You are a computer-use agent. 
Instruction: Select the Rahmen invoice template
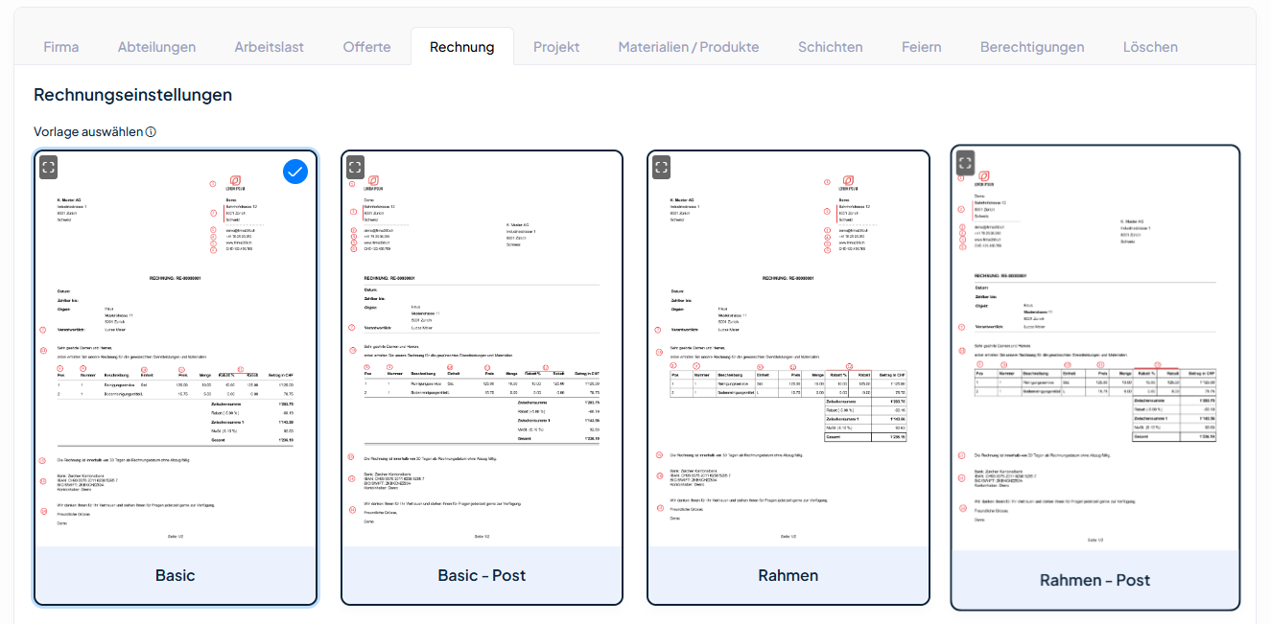coord(788,575)
